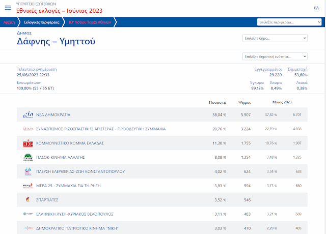Click the Πλεύση Ελευθερίας logo
Image resolution: width=326 pixels, height=234 pixels.
point(28,171)
